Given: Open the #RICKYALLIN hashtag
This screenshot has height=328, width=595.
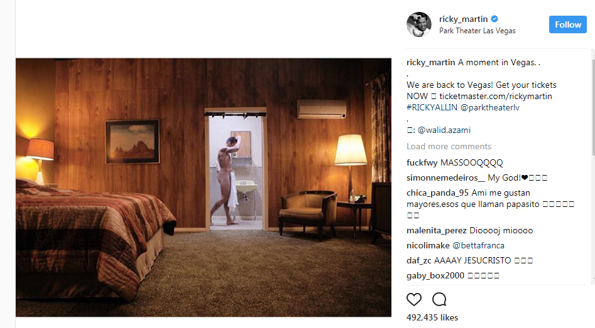Looking at the screenshot, I should pyautogui.click(x=432, y=108).
